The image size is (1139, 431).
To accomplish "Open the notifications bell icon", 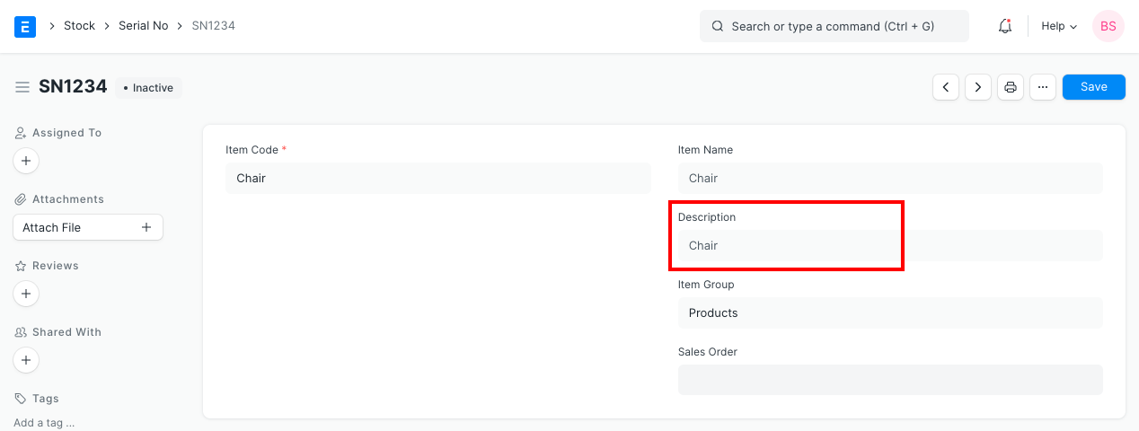I will coord(1005,26).
